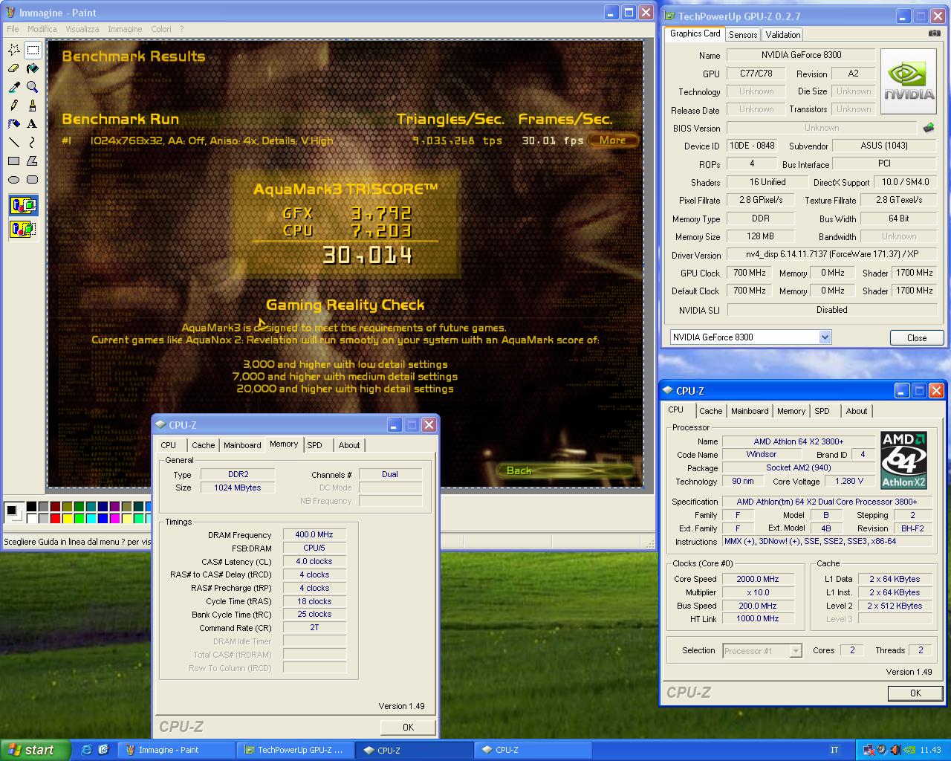Click the GPU name field NVIDIA GeForce 8300
Image resolution: width=951 pixels, height=761 pixels.
pos(801,55)
